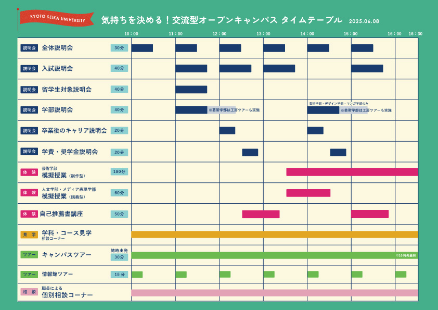438x310 pixels.
Task: Select the 15:00 自己推薦書講座 bar
Action: (x=370, y=214)
